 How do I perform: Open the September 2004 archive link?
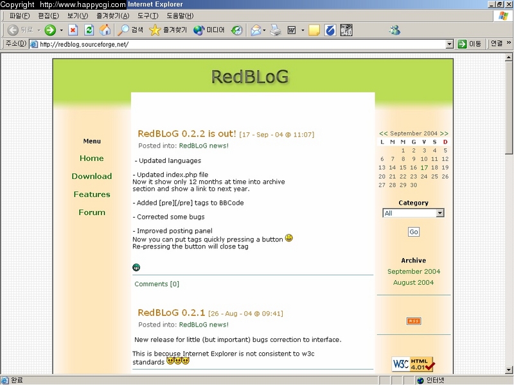pyautogui.click(x=414, y=271)
